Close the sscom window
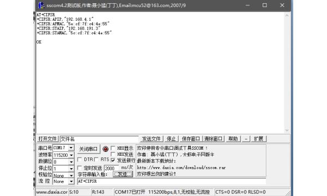 click(x=282, y=5)
